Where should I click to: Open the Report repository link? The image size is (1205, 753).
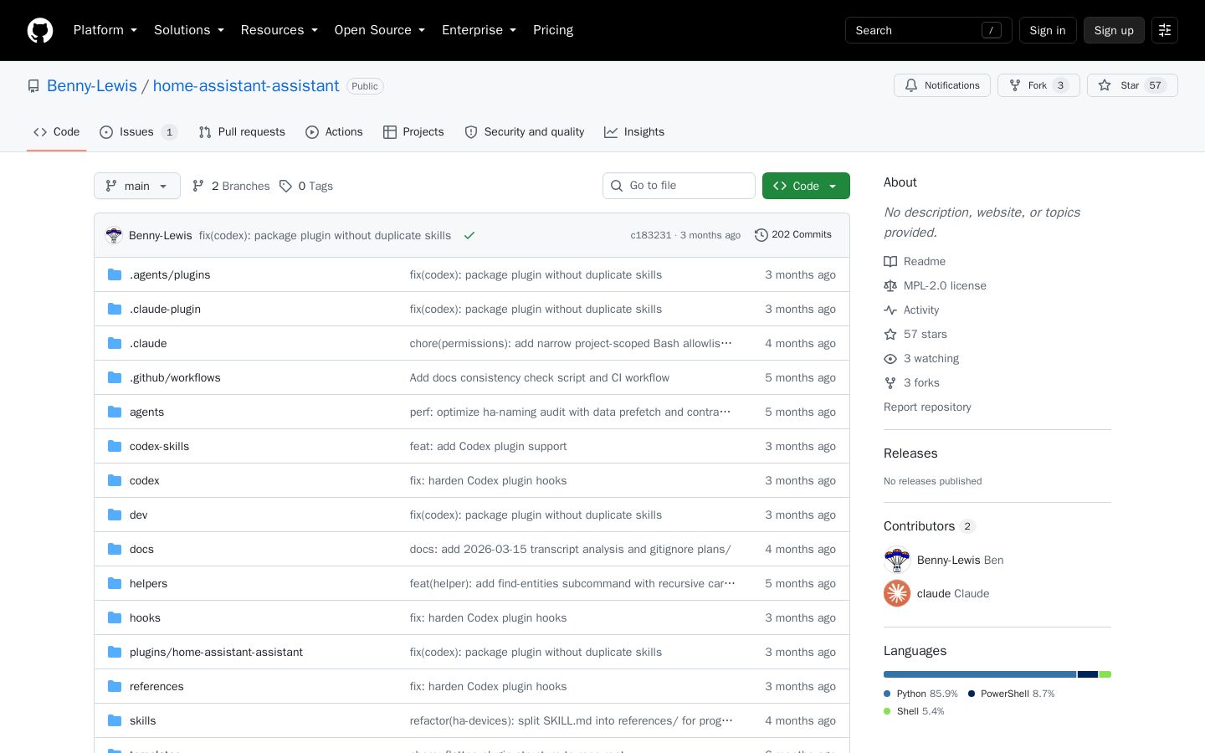coord(927,407)
